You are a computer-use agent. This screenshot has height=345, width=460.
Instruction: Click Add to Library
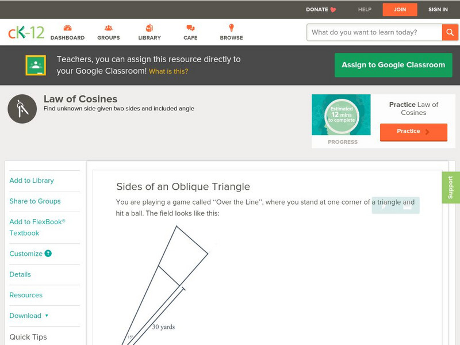click(x=31, y=181)
